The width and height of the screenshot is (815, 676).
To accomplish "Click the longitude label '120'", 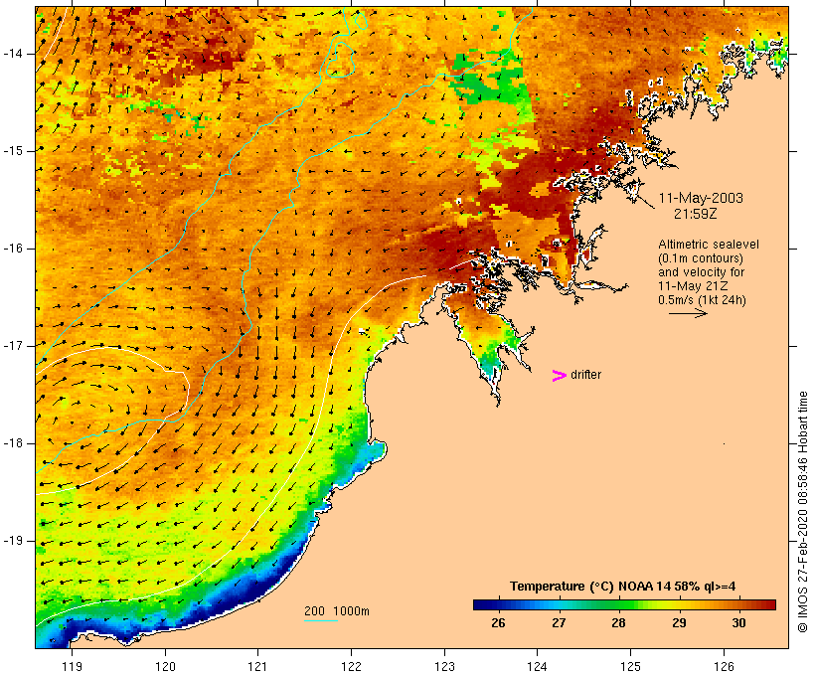I will [165, 666].
